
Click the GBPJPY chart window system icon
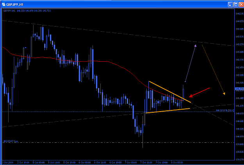4,5
